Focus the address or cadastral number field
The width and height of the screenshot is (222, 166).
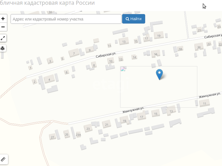[x=66, y=19]
